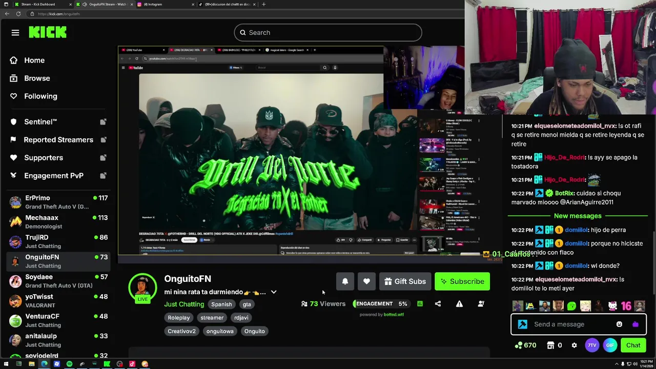Open TrujiRD channel in sidebar
656x369 pixels.
coord(58,241)
